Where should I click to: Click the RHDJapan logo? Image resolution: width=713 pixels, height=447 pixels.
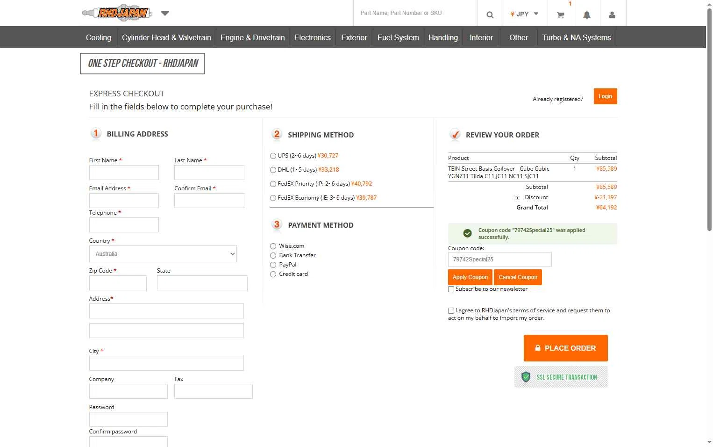[x=117, y=13]
